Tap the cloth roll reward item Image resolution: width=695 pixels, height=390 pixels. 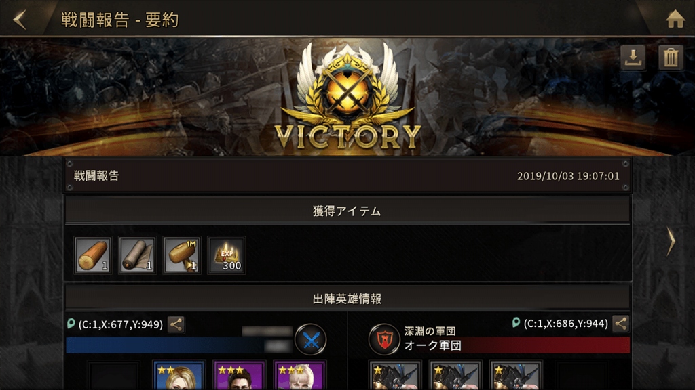pyautogui.click(x=137, y=255)
